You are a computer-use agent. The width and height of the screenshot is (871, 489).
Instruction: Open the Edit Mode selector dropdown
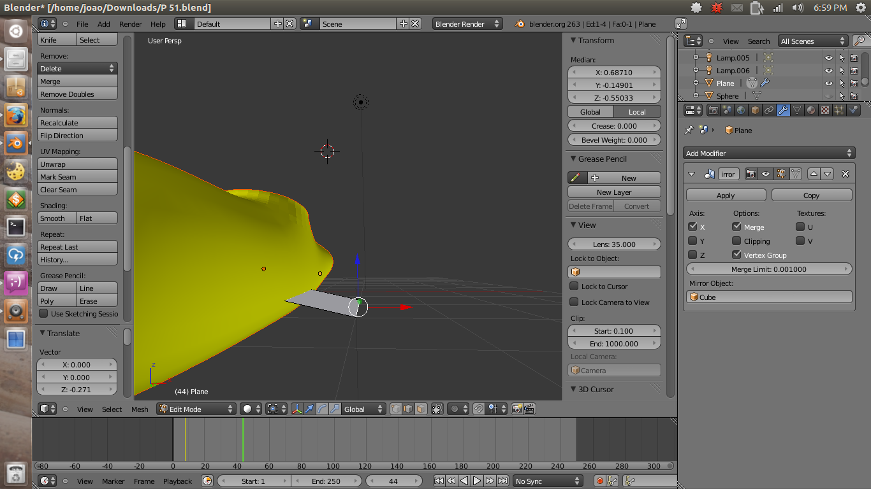[x=196, y=409]
